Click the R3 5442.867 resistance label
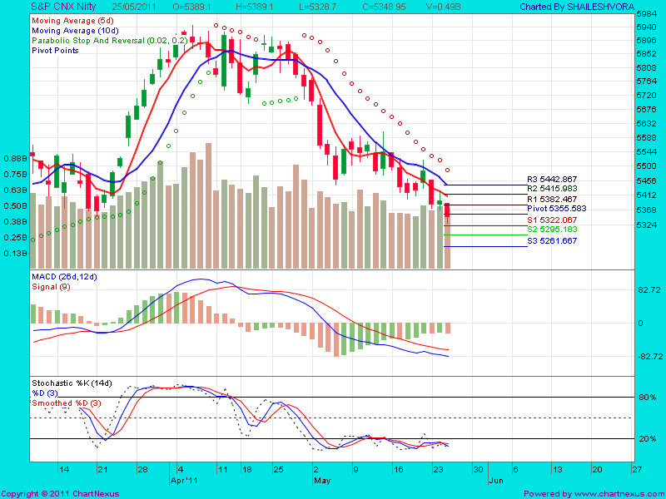This screenshot has height=499, width=666. coord(551,178)
